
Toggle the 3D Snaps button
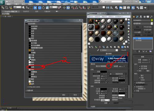click(73, 8)
